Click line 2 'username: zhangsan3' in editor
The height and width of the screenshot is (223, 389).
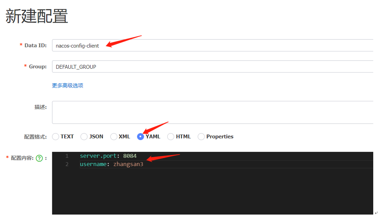(x=111, y=164)
